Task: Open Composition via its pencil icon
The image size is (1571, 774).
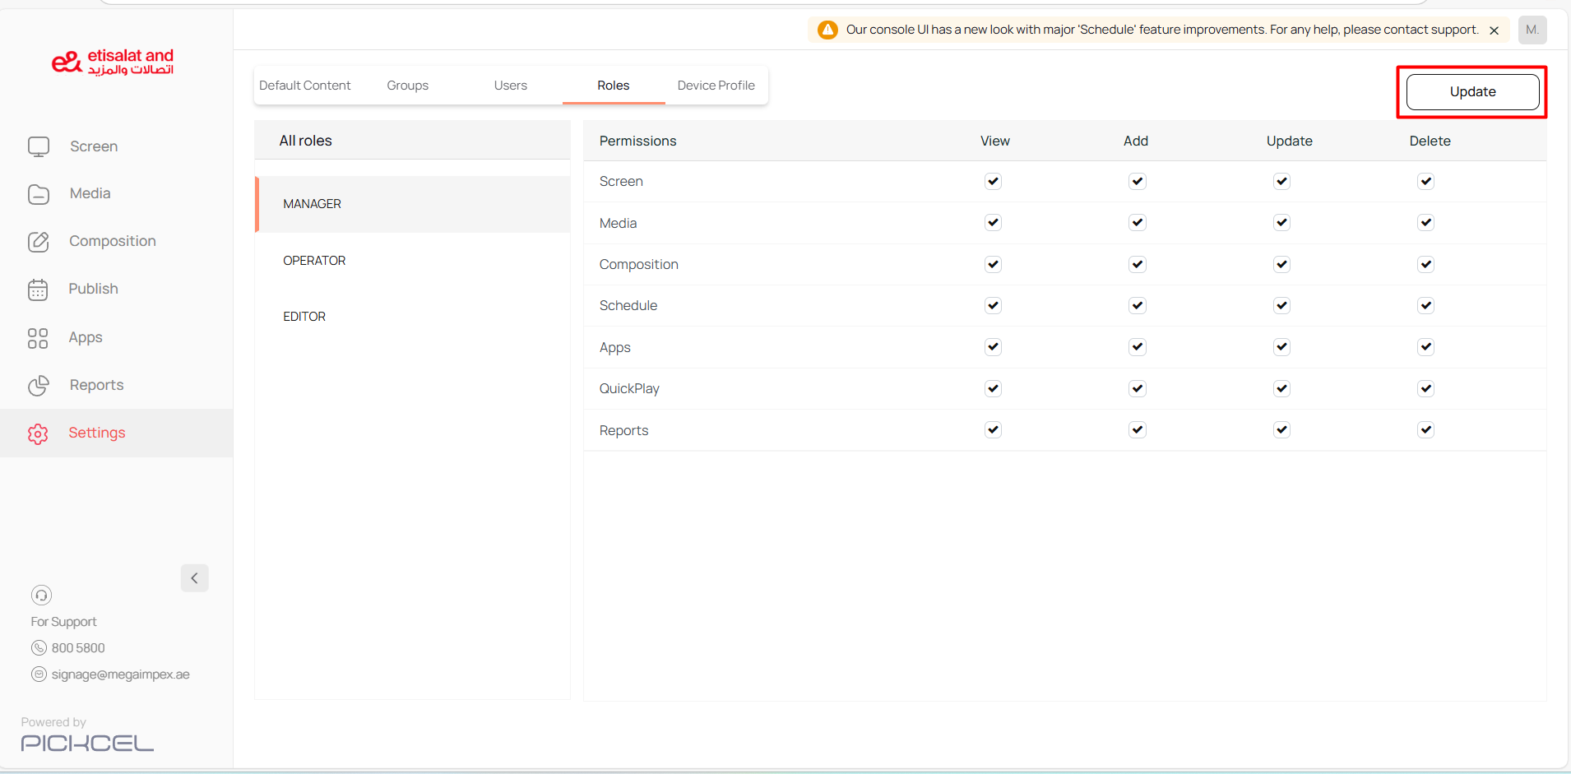Action: [x=39, y=242]
